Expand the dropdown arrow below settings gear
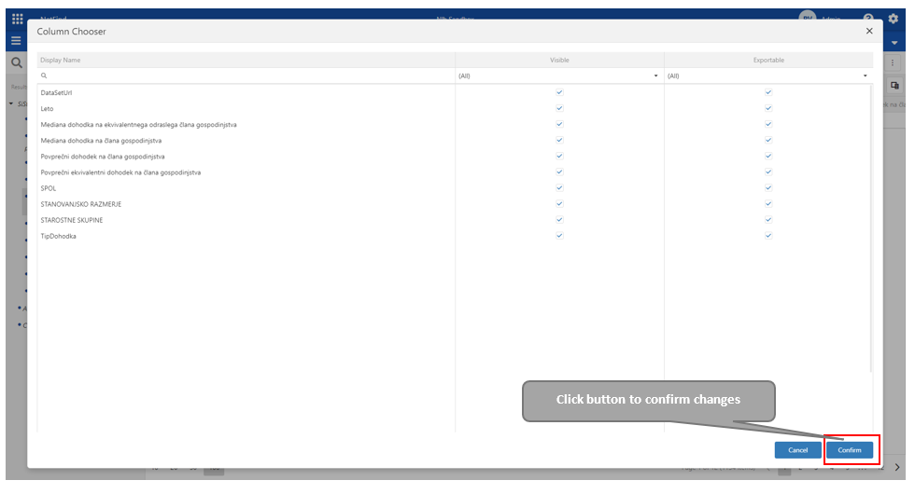 pyautogui.click(x=894, y=43)
